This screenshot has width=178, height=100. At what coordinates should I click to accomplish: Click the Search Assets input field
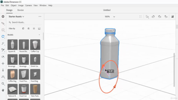25,22
